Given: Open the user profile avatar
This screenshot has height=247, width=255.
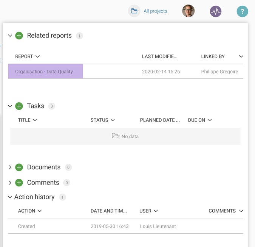Looking at the screenshot, I should [188, 11].
